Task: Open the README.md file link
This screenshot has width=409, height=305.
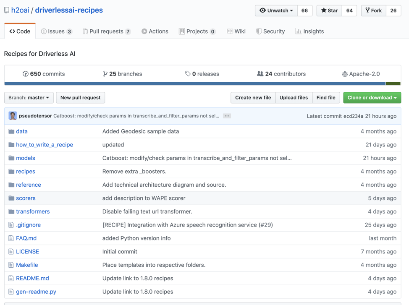Action: pos(32,278)
